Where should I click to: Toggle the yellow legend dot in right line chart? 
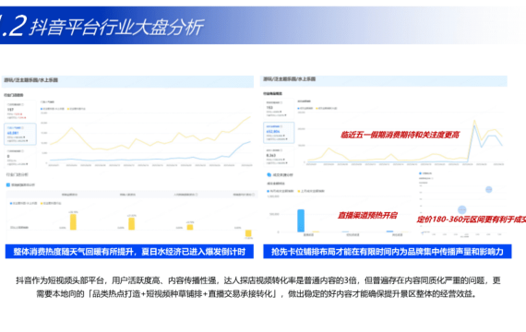pos(317,108)
